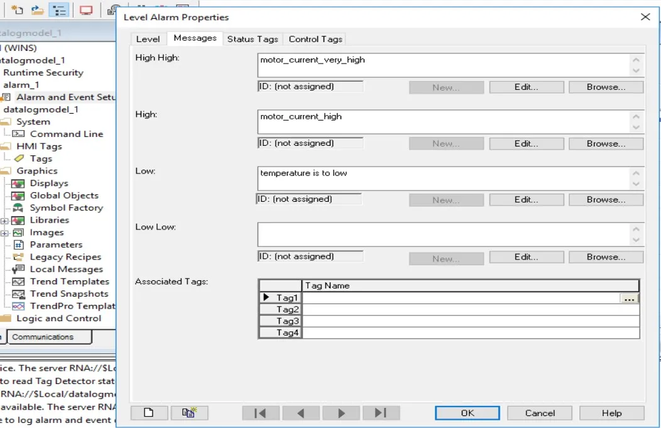Click the Displays icon in Graphics
661x428 pixels.
[18, 184]
